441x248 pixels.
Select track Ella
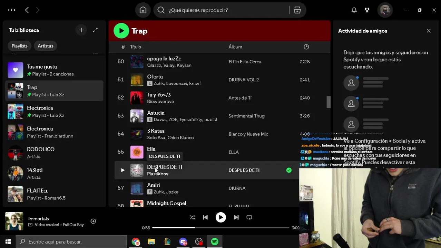tap(151, 149)
